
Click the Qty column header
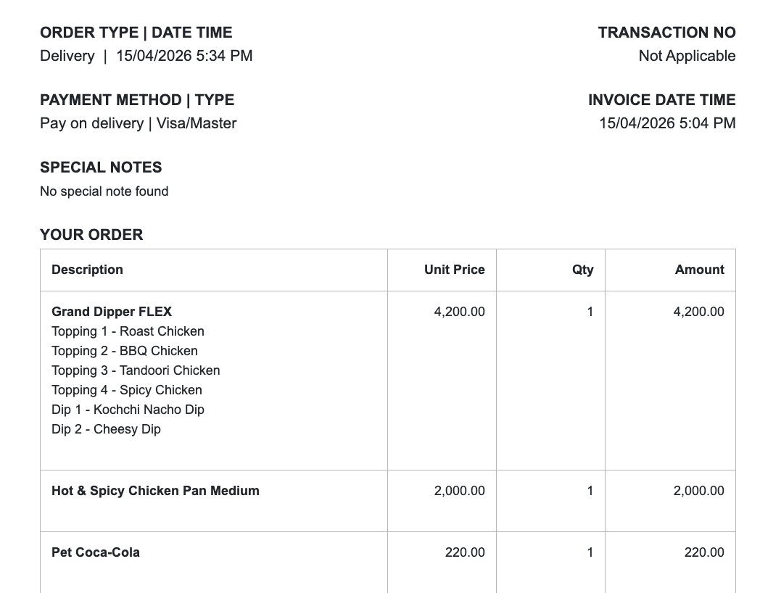click(x=582, y=270)
